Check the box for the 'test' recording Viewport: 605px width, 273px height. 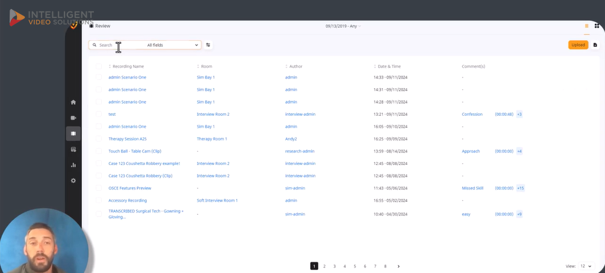pyautogui.click(x=99, y=114)
